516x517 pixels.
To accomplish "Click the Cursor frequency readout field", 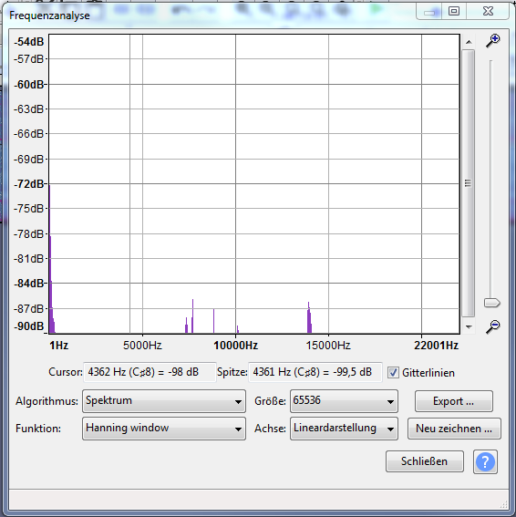I will (150, 372).
